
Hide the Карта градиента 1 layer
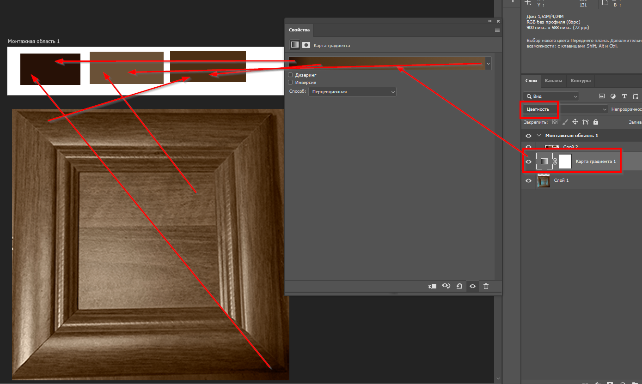pyautogui.click(x=529, y=162)
